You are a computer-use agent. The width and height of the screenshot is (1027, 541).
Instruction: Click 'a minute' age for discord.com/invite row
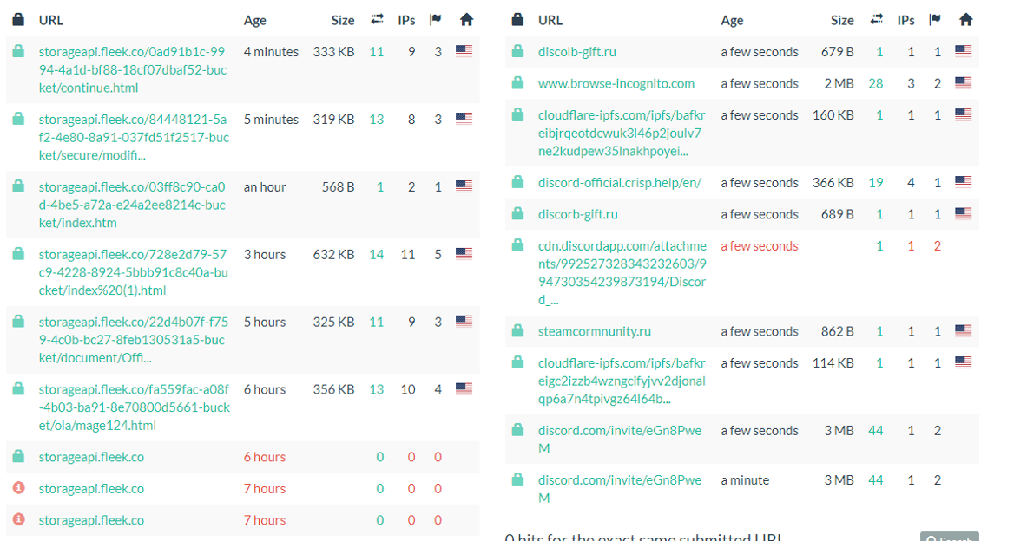745,480
